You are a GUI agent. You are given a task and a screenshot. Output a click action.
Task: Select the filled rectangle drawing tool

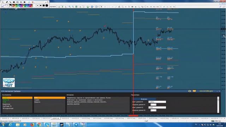pos(14,2)
